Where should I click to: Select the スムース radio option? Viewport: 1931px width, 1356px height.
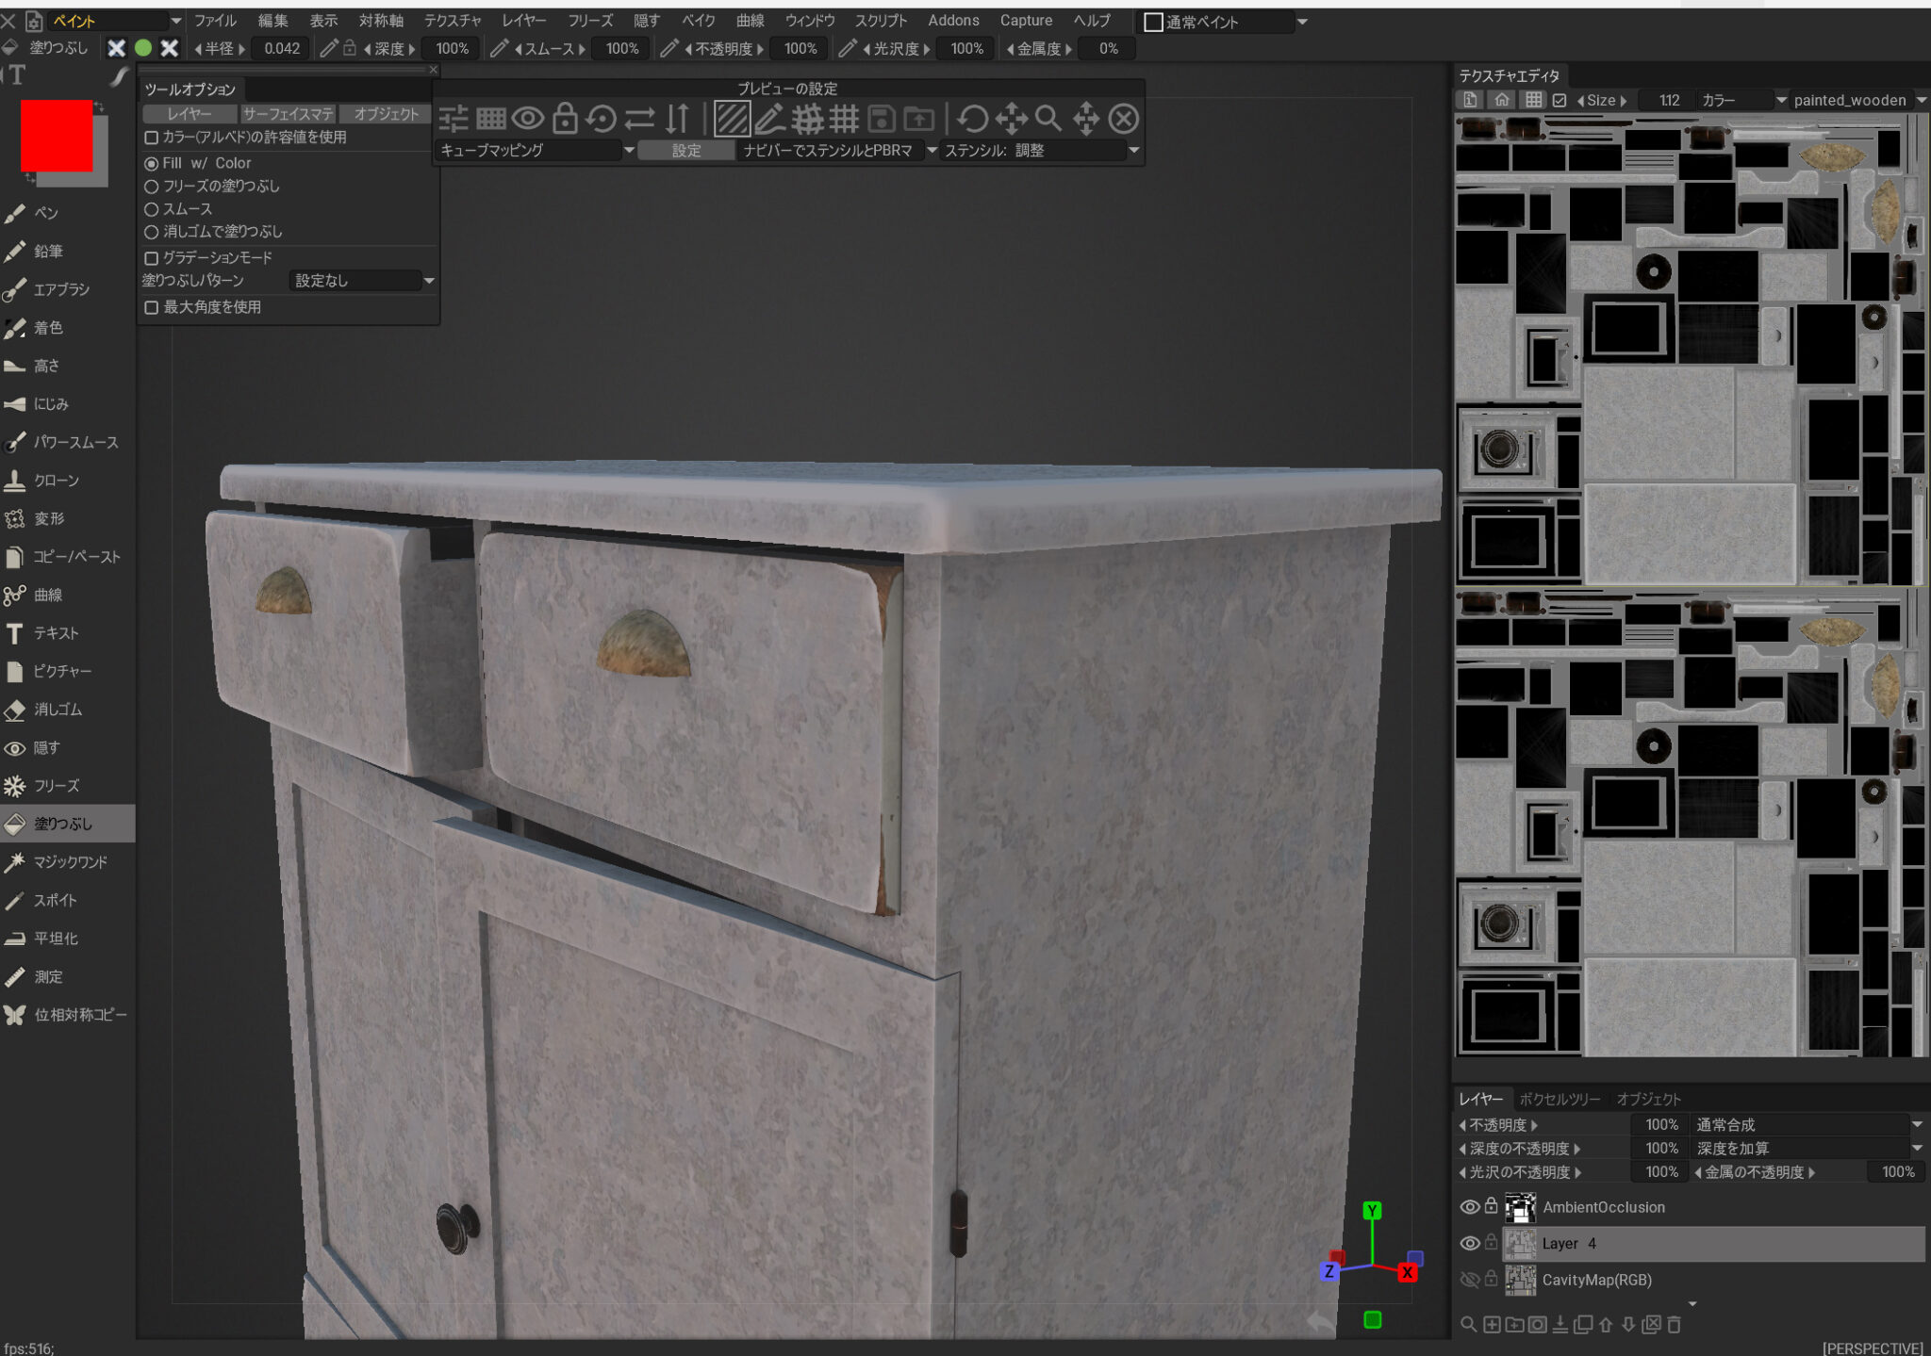pos(153,208)
